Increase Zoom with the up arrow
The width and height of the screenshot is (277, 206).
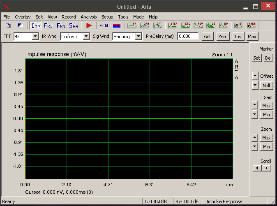pos(254,137)
